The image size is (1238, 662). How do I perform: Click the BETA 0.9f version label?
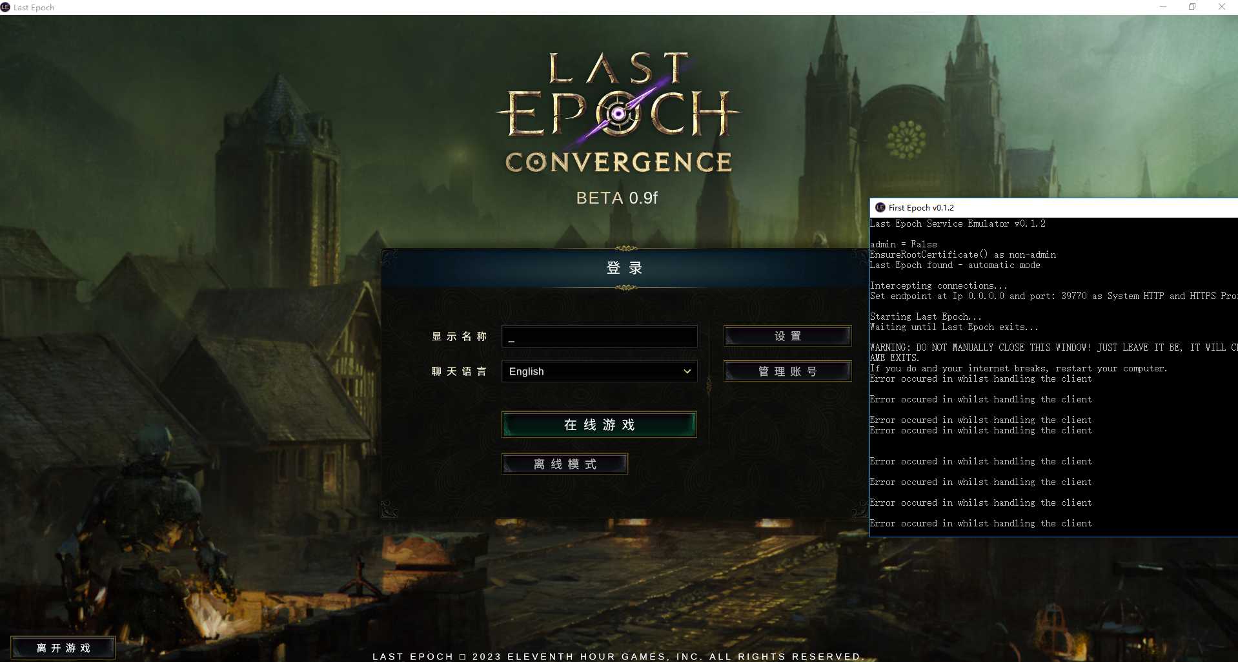point(616,198)
